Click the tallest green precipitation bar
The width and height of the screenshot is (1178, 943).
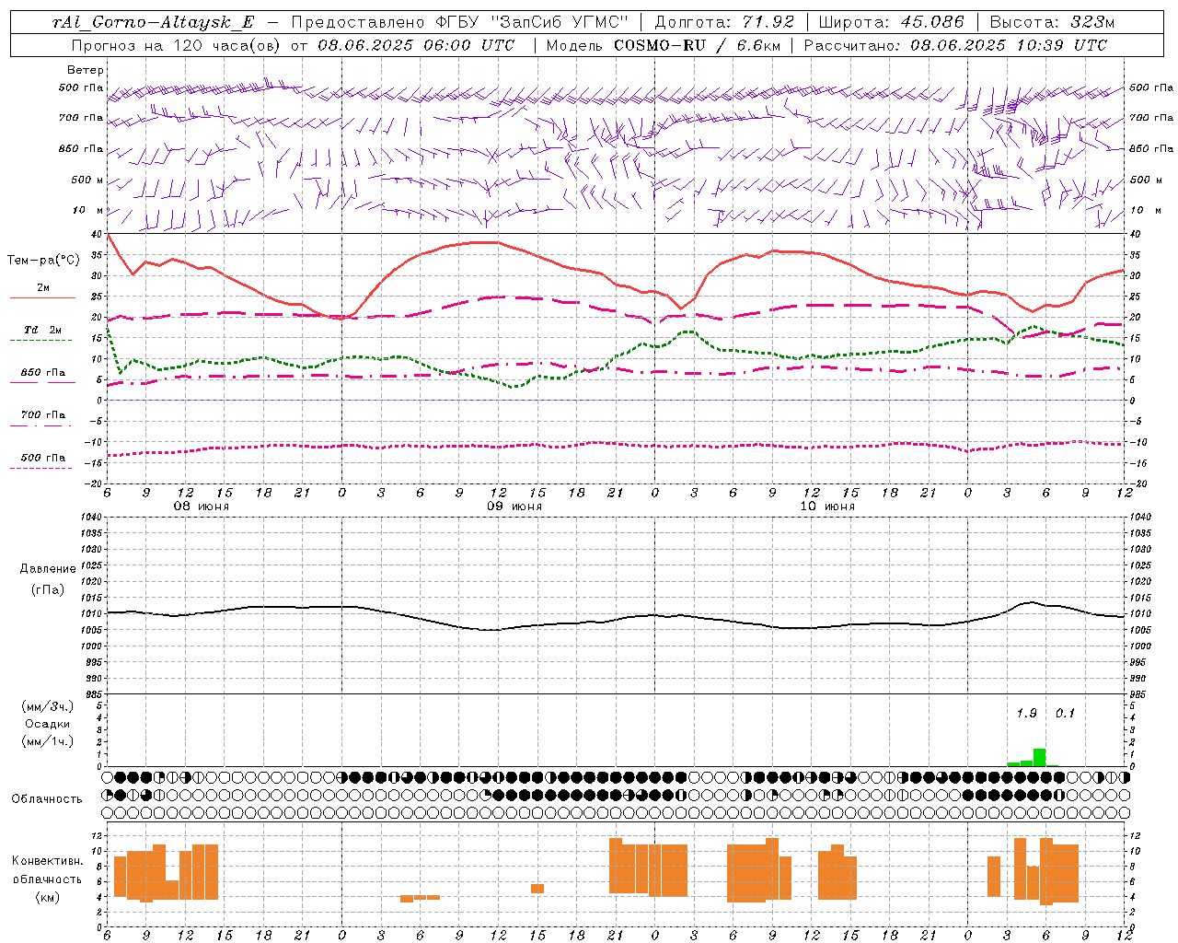click(1039, 757)
